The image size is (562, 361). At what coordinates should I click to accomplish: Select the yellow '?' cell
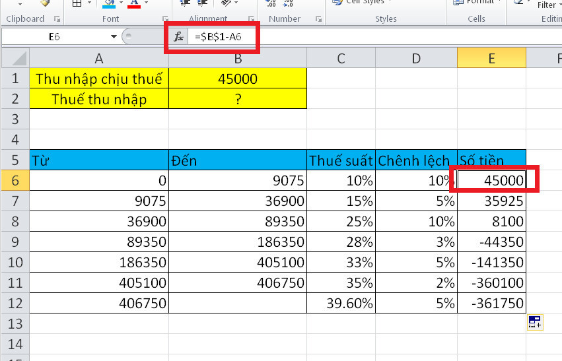[x=238, y=99]
